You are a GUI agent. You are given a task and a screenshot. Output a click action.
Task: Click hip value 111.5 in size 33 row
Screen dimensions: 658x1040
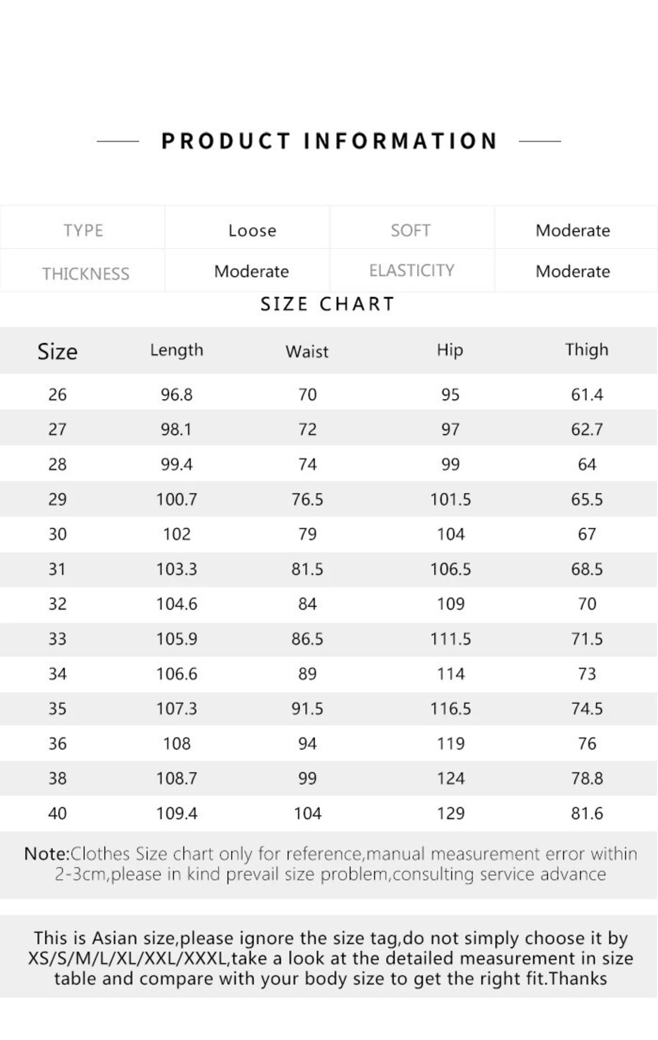[450, 639]
